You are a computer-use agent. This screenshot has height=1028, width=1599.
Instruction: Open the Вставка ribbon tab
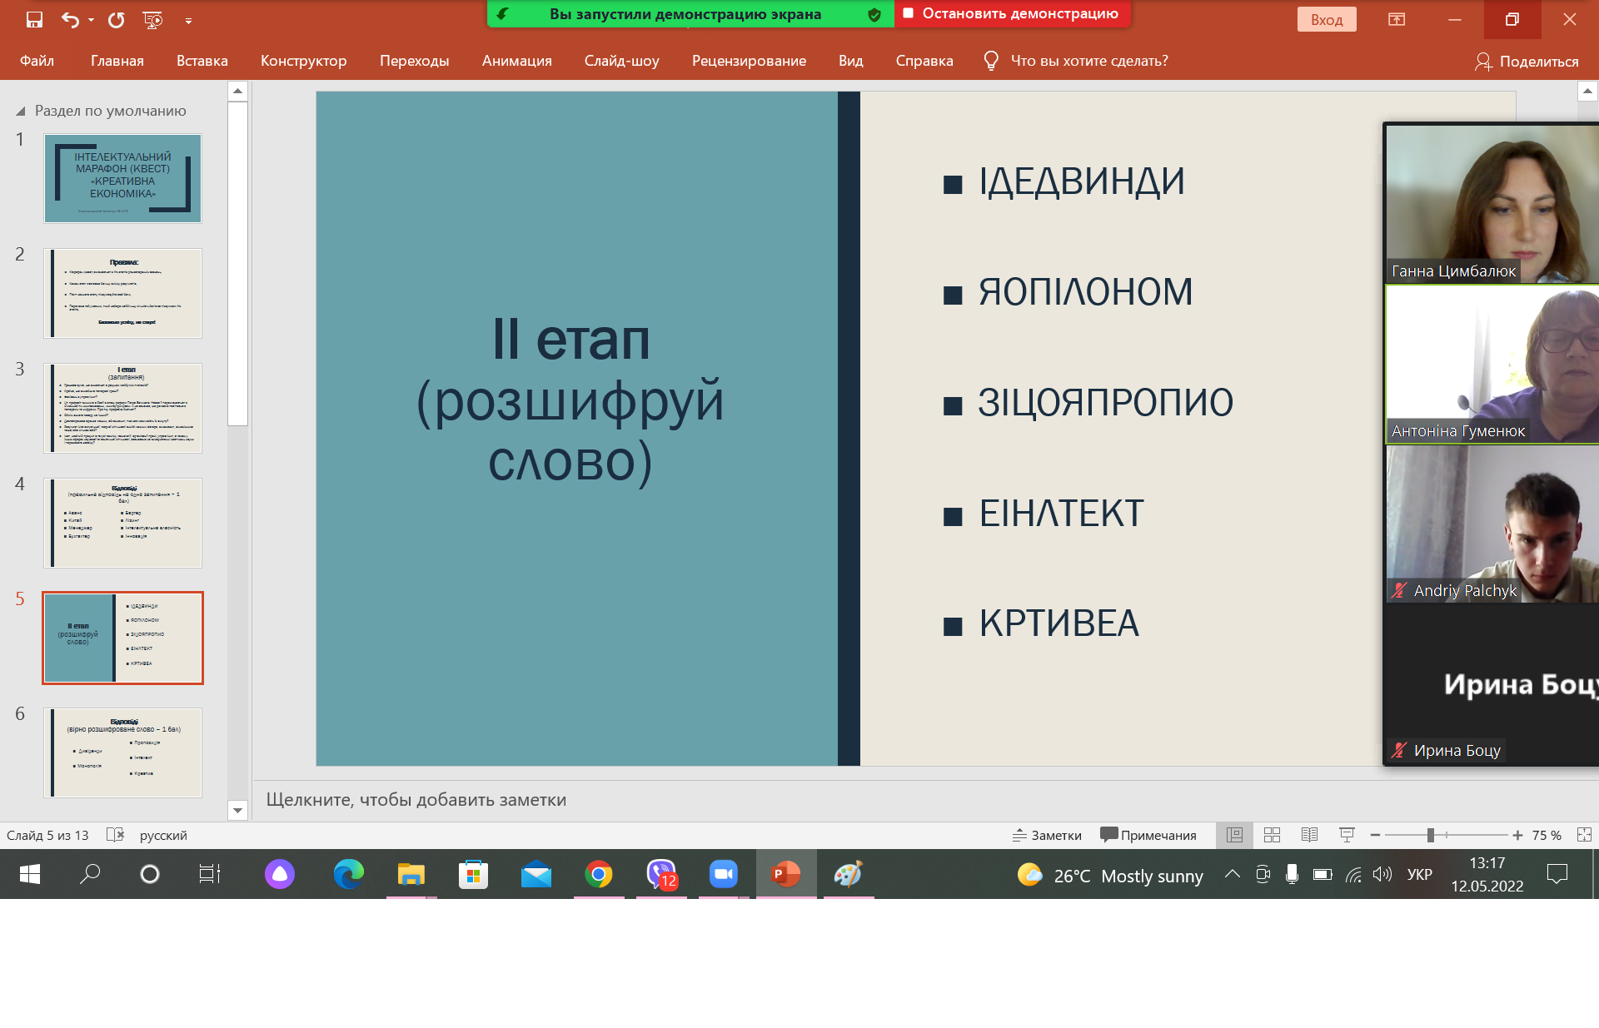pyautogui.click(x=202, y=61)
